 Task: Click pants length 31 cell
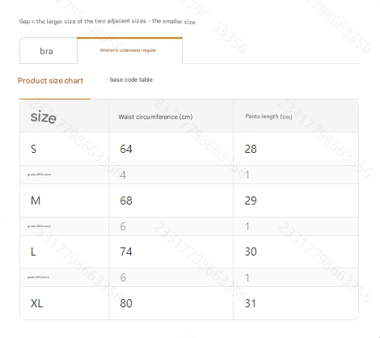point(250,303)
